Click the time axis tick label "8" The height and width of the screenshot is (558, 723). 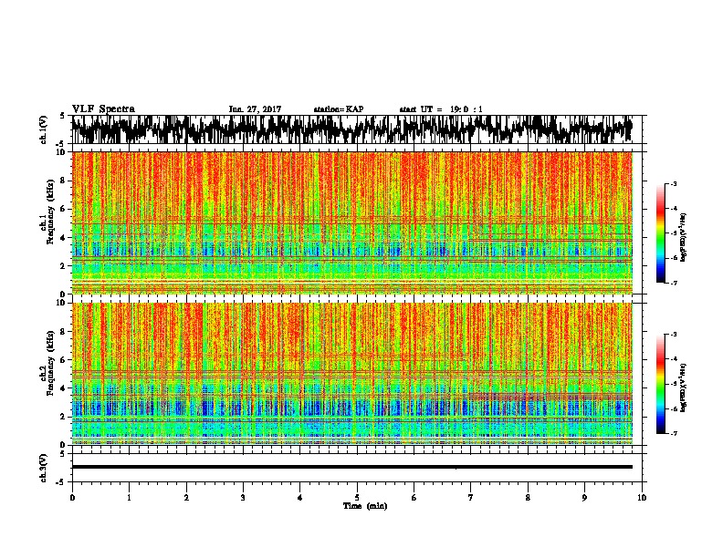(x=528, y=498)
